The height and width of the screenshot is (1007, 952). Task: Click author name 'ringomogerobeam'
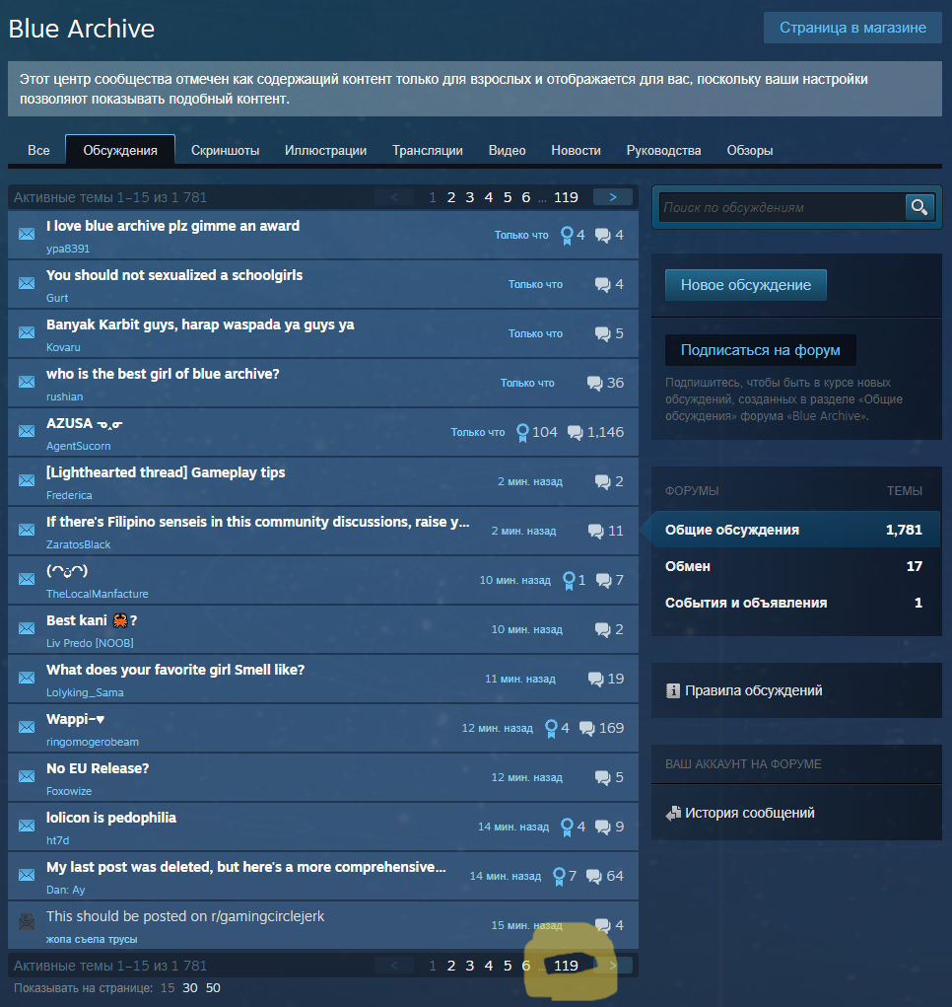click(x=93, y=743)
